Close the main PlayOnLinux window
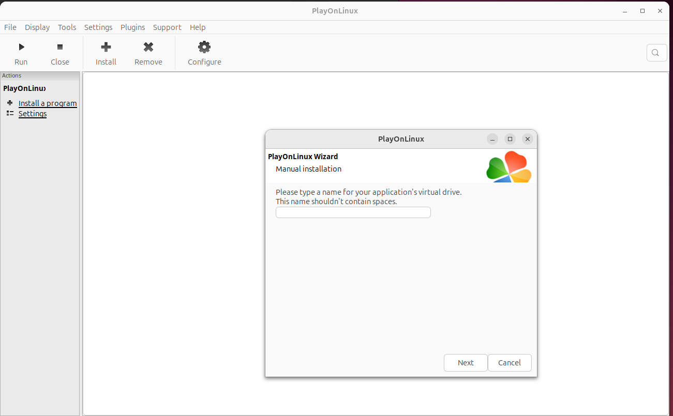 [660, 11]
